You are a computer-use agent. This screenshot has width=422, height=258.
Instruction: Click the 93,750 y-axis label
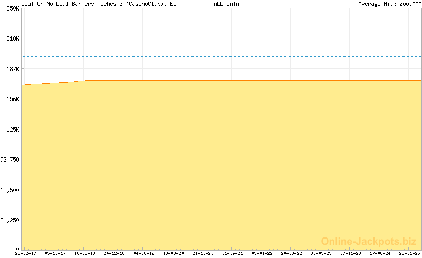pyautogui.click(x=11, y=160)
